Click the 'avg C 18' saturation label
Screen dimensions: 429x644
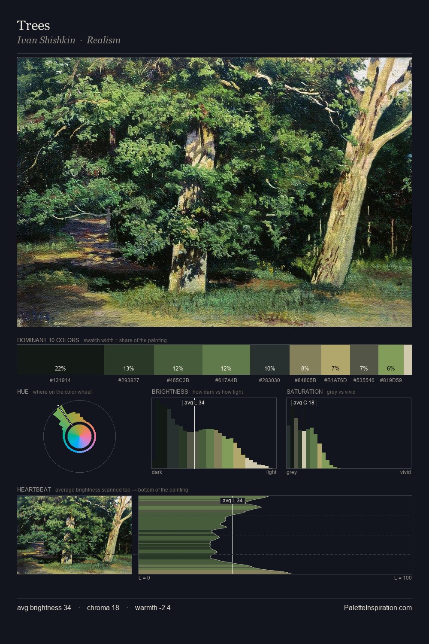click(304, 403)
